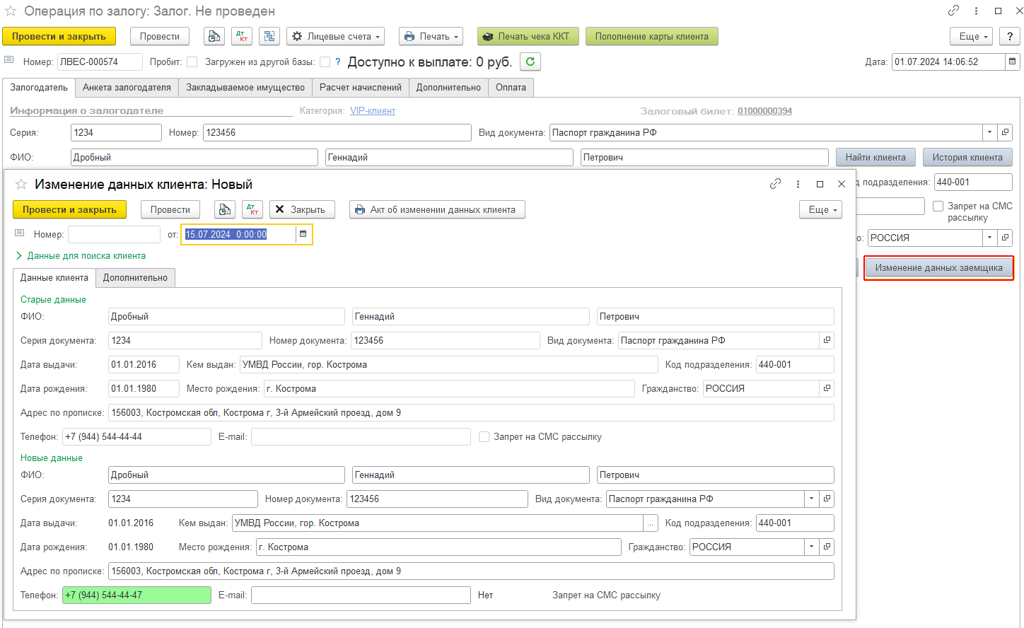The height and width of the screenshot is (628, 1024).
Task: Click document report icon in main toolbar
Action: 214,36
